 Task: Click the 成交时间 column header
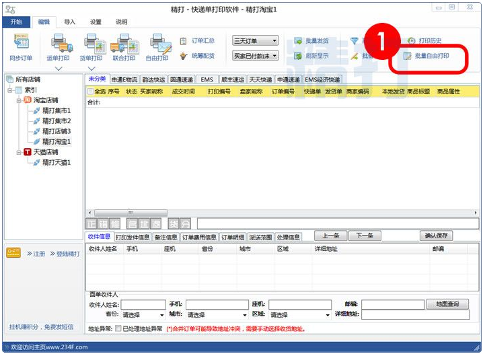point(183,92)
